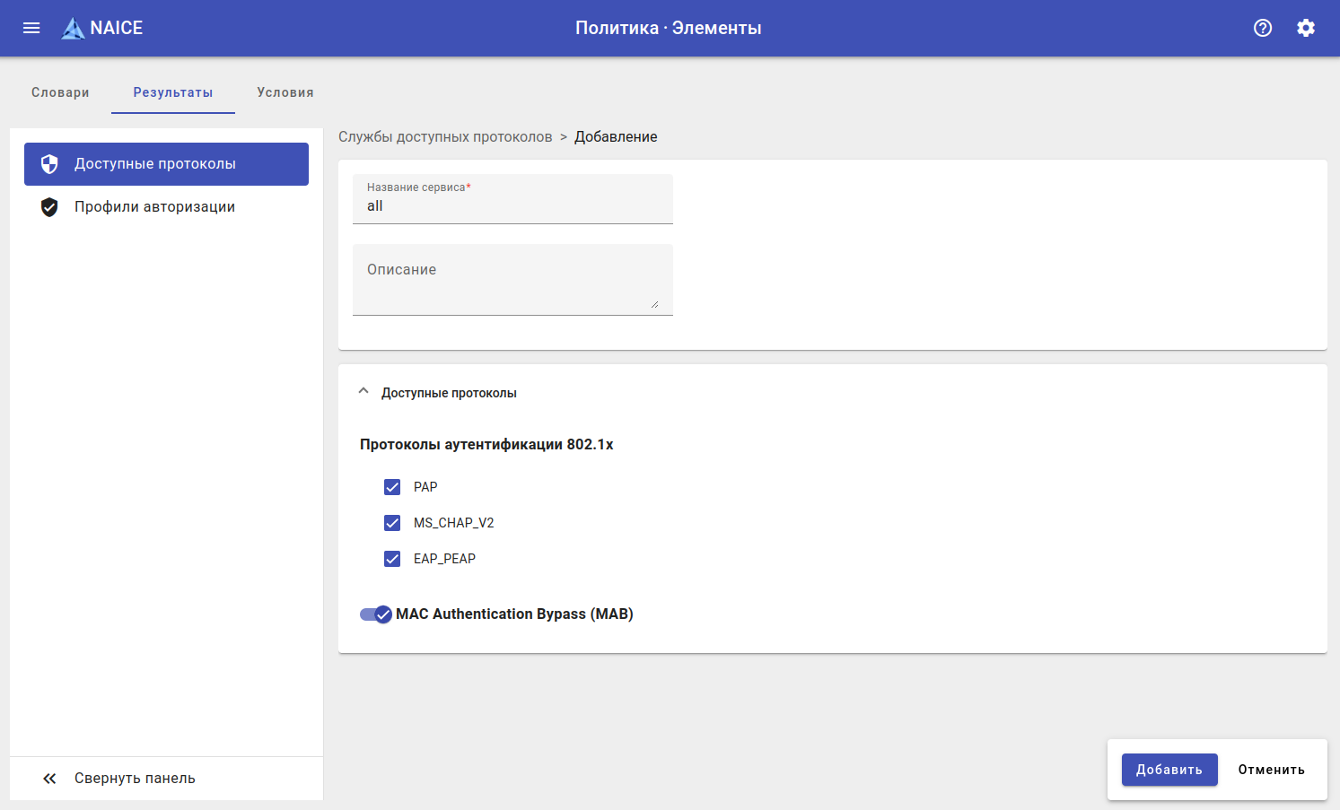Click the Описание text area
1340x810 pixels.
pos(512,280)
